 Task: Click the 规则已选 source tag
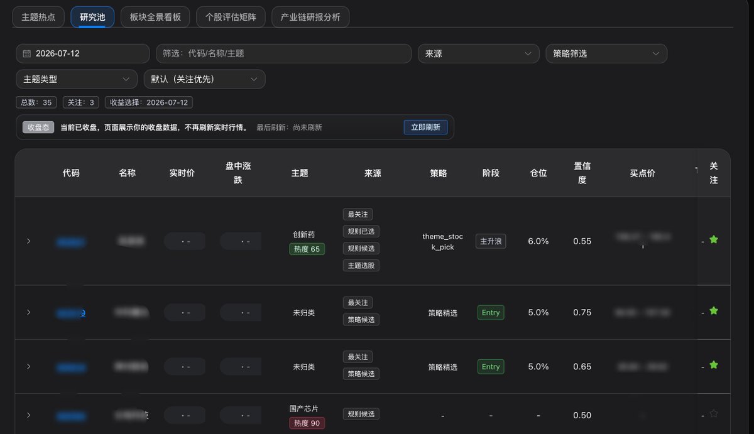[361, 232]
